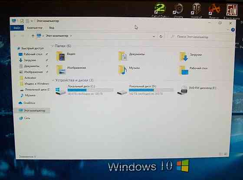Open the Документы folder icon
Image resolution: width=243 pixels, height=180 pixels.
122,57
